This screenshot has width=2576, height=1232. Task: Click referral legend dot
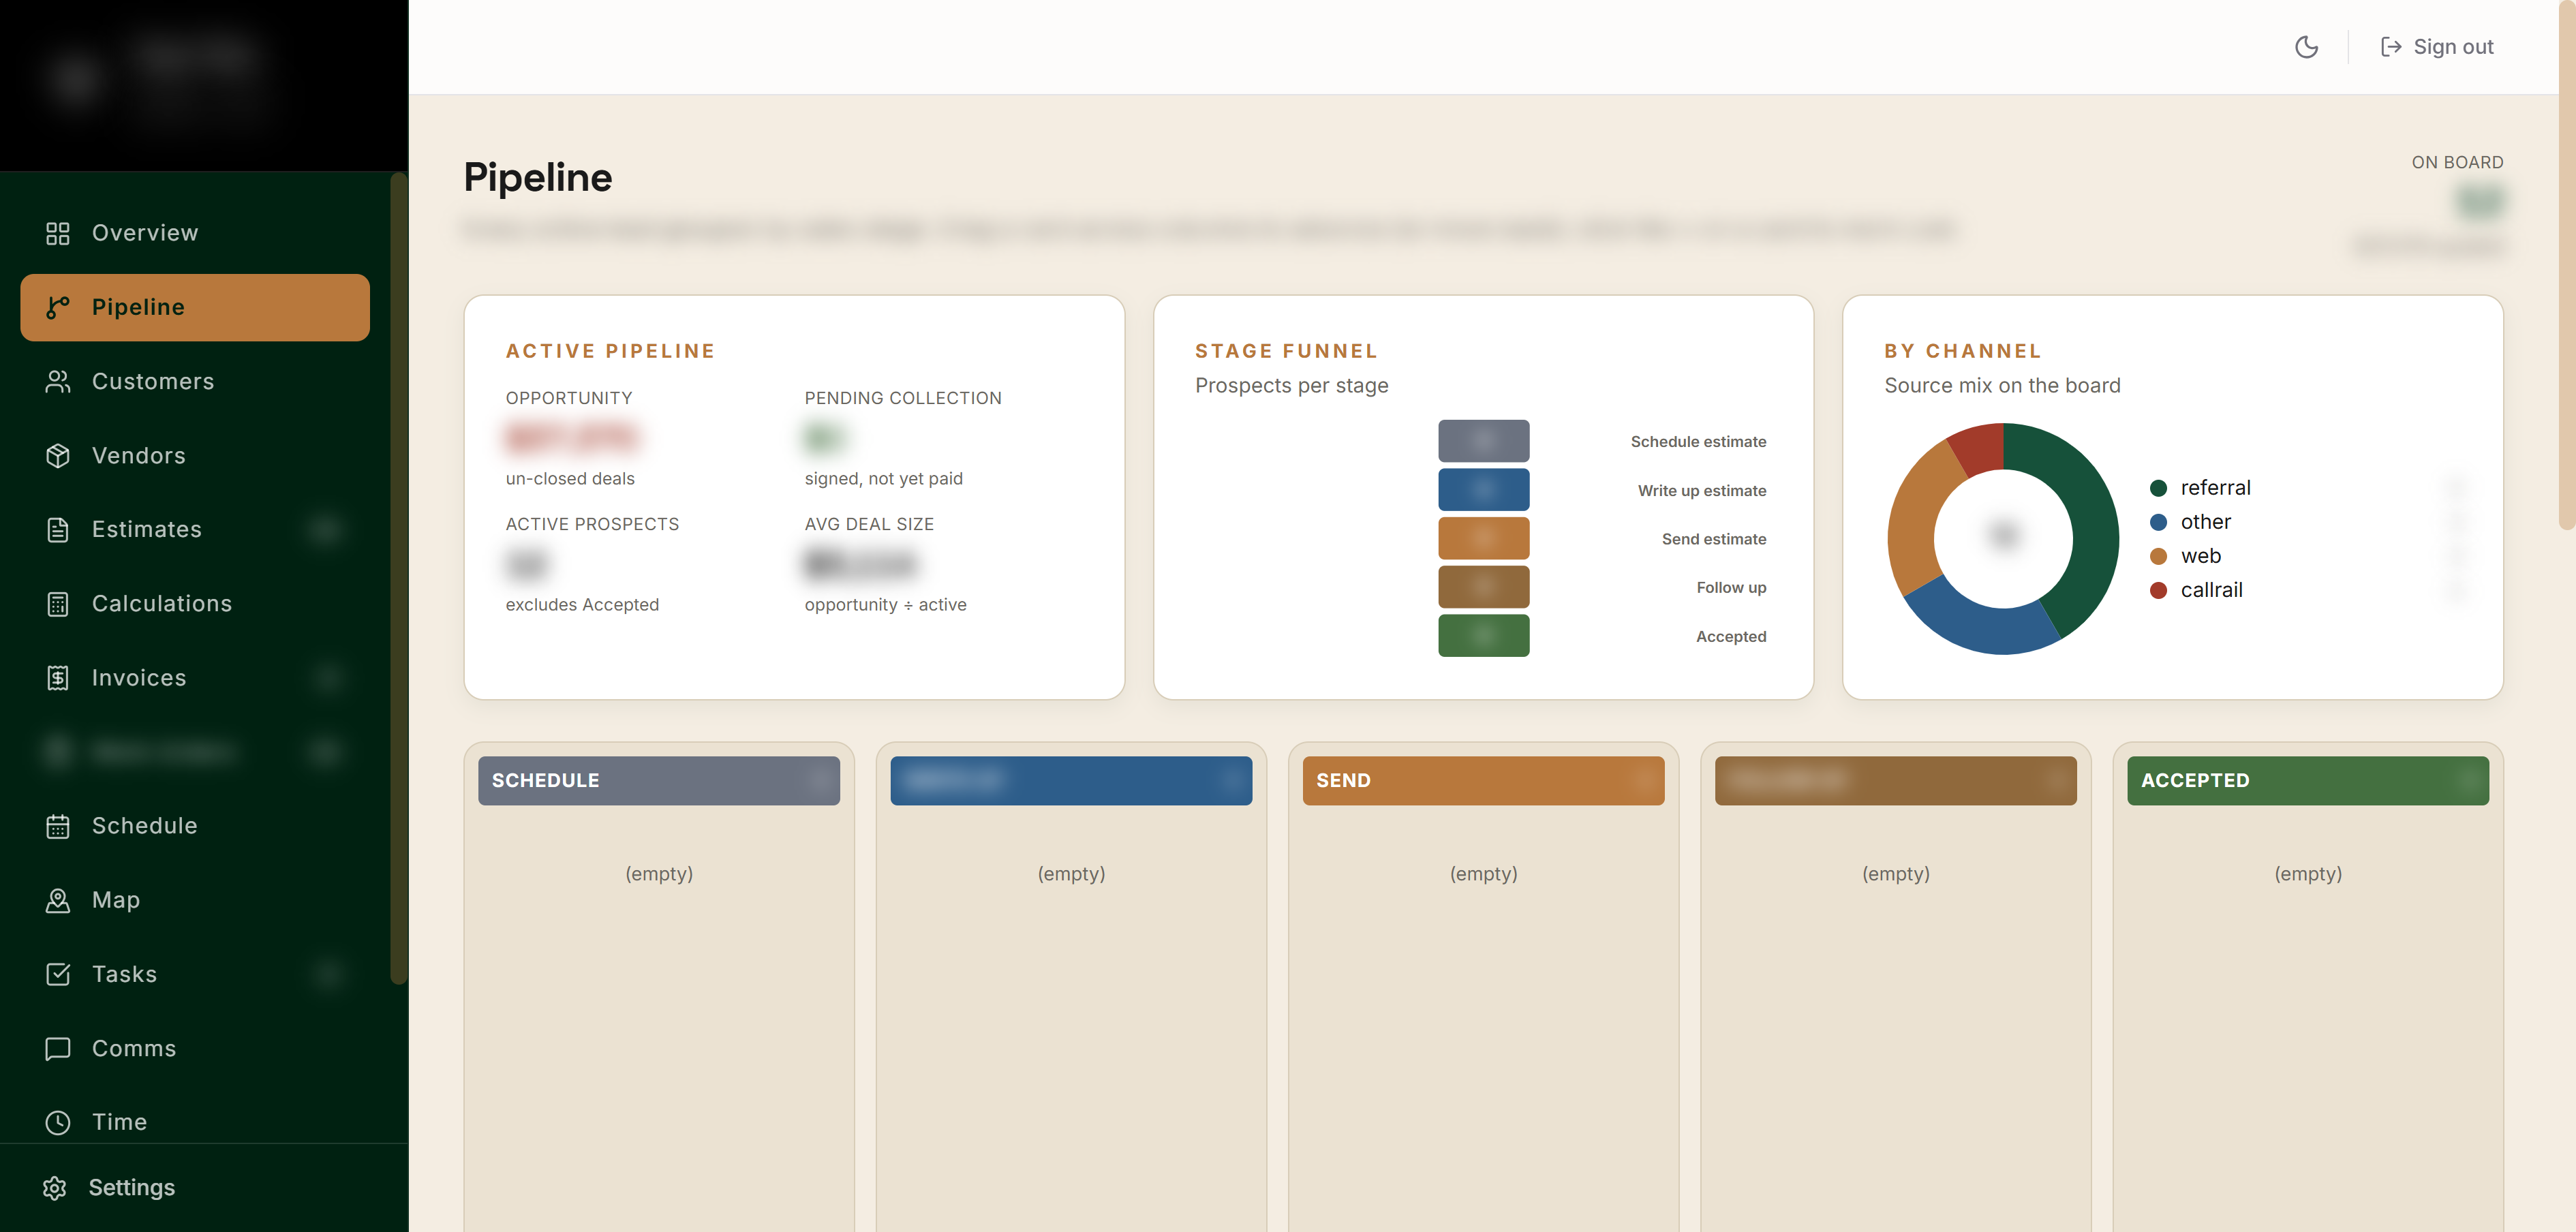coord(2158,488)
